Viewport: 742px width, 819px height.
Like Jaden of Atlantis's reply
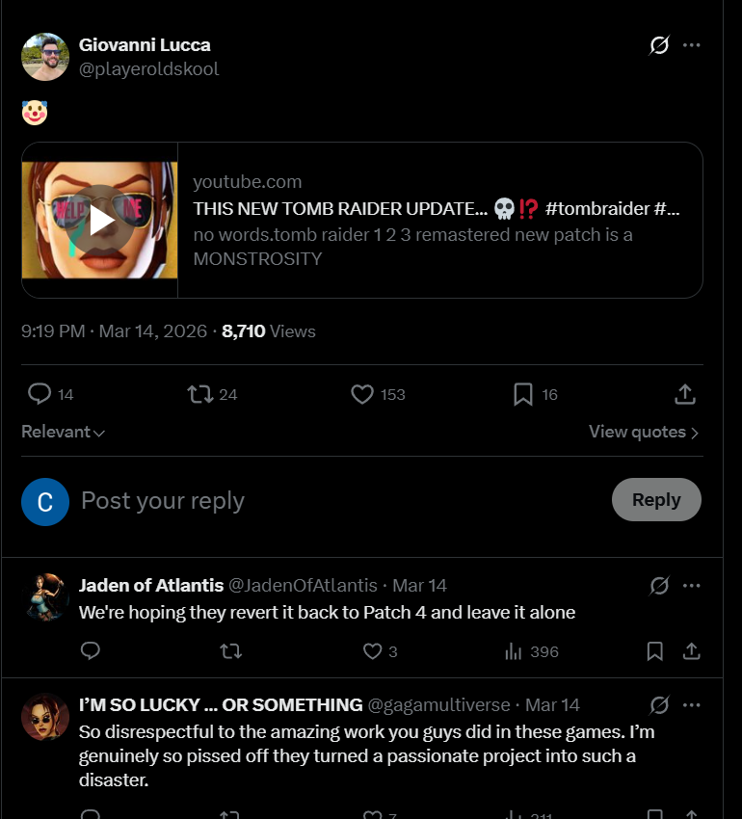373,652
